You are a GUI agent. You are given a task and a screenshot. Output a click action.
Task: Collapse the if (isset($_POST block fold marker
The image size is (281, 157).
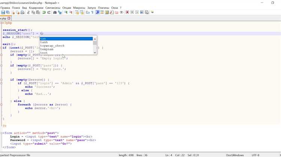(x=1, y=48)
